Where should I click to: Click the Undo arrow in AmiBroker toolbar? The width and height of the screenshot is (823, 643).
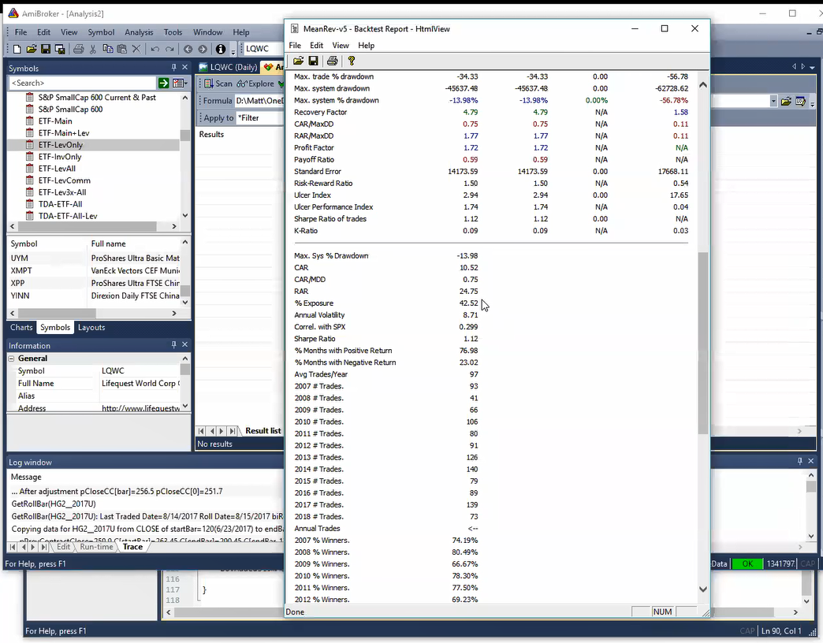click(155, 49)
